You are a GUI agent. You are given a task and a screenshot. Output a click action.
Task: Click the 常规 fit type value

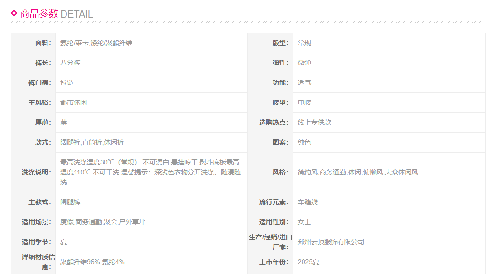[x=304, y=43]
